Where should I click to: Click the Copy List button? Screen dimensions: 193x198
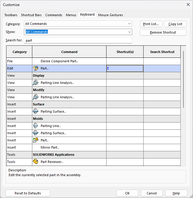coord(175,24)
